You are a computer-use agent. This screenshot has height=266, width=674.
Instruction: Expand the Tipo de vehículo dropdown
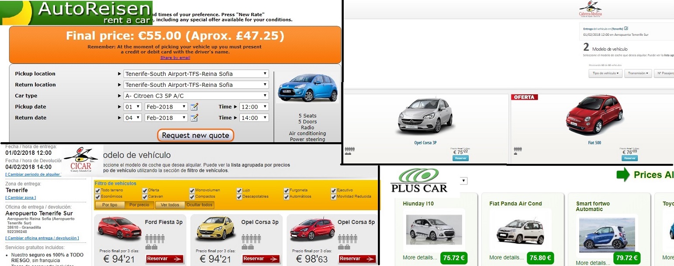click(605, 74)
